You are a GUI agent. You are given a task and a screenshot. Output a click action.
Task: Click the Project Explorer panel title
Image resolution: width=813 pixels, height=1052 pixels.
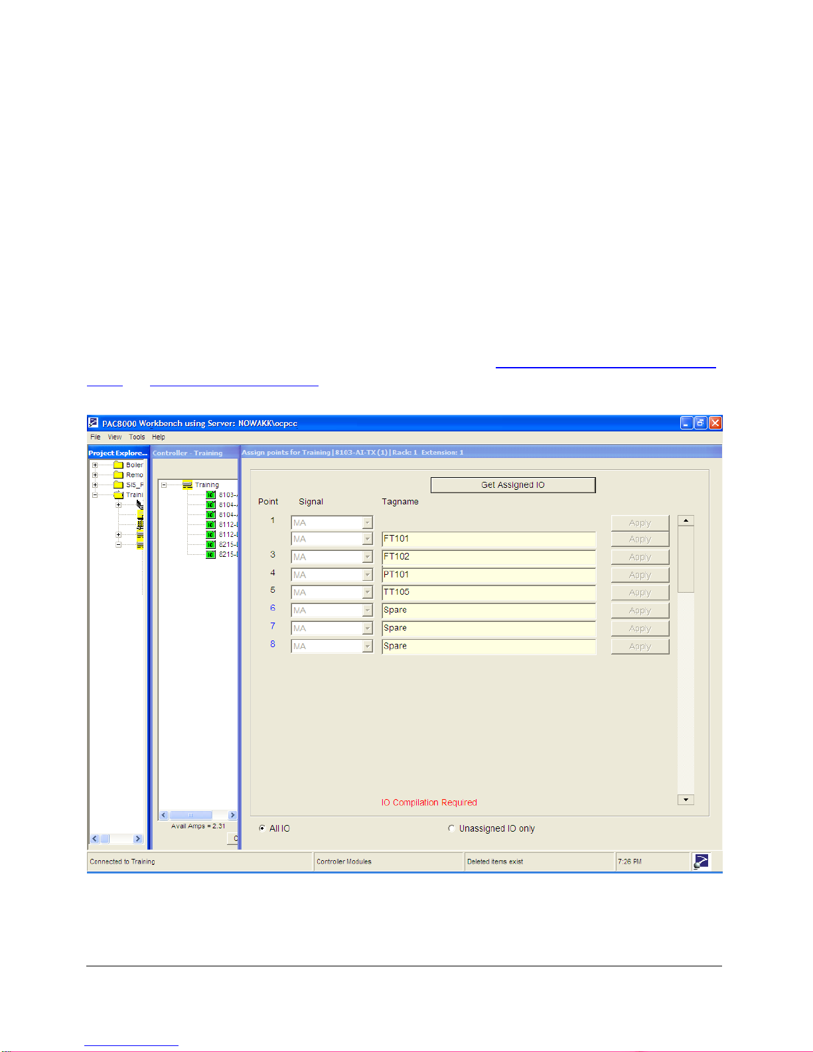[117, 453]
